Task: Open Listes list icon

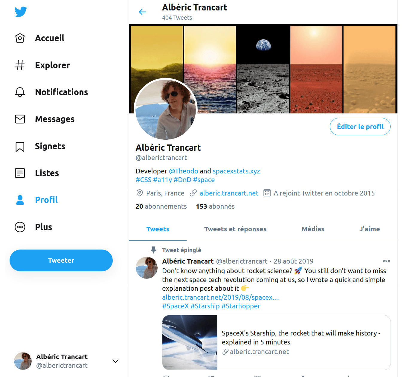Action: tap(20, 173)
